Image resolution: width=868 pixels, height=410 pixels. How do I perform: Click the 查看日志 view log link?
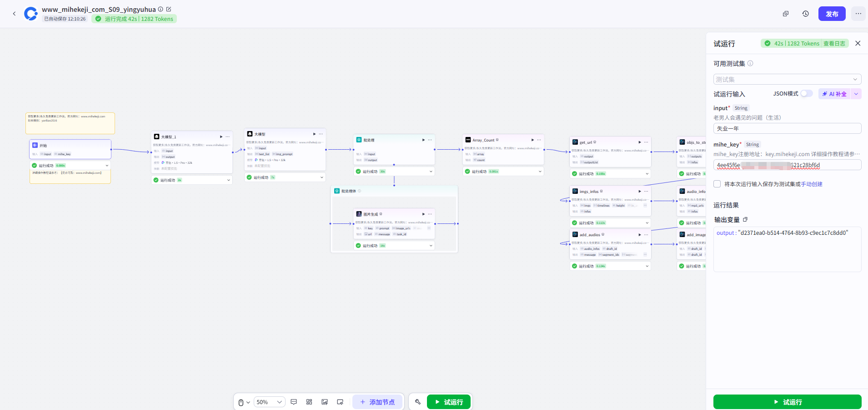(834, 44)
